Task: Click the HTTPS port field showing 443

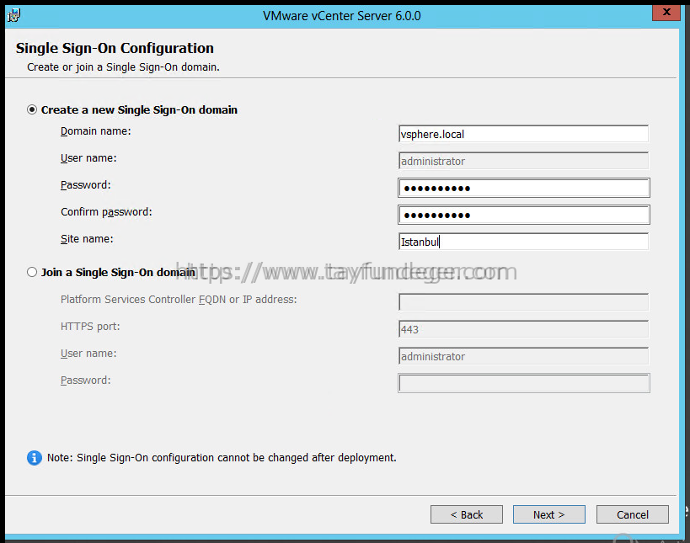Action: [523, 329]
